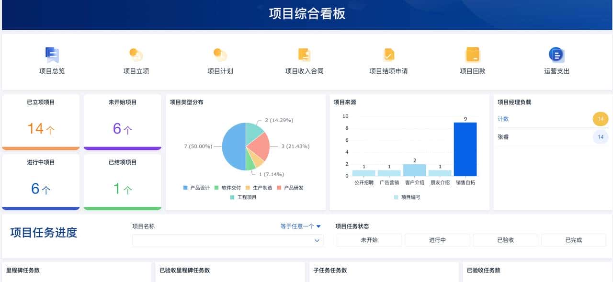This screenshot has height=282, width=613.
Task: Open the 项目总览 overview icon
Action: pos(51,57)
